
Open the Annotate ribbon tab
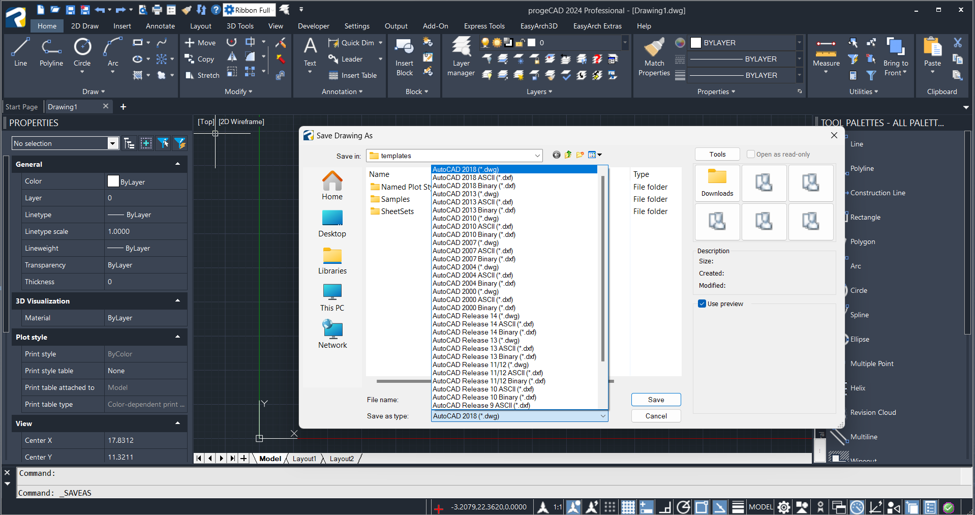coord(160,26)
